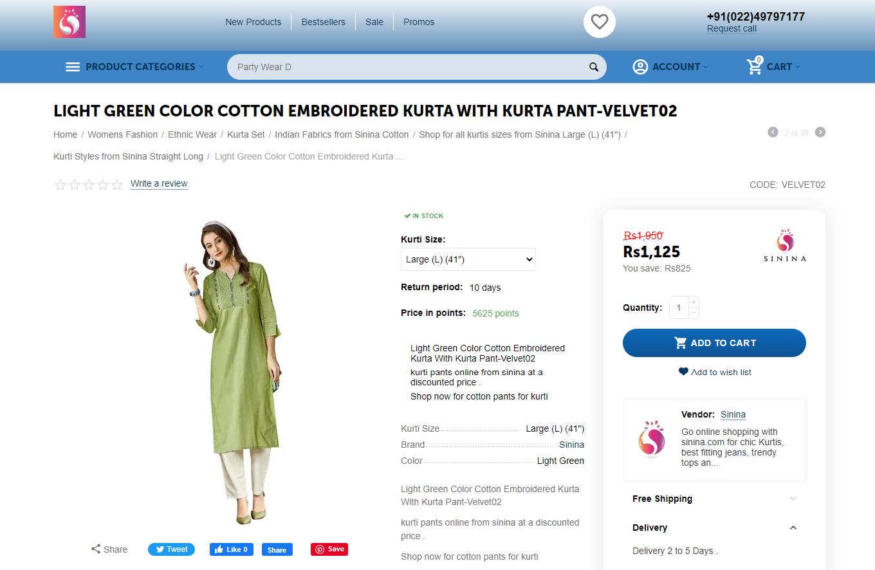
Task: Click the Pinterest Save button
Action: coord(329,549)
